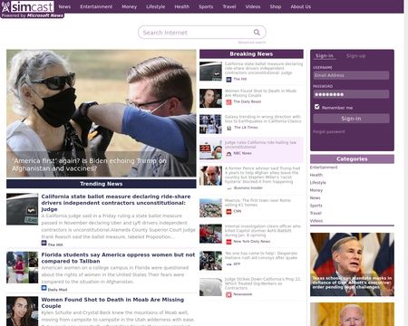Click the search magnifier icon

pyautogui.click(x=257, y=33)
